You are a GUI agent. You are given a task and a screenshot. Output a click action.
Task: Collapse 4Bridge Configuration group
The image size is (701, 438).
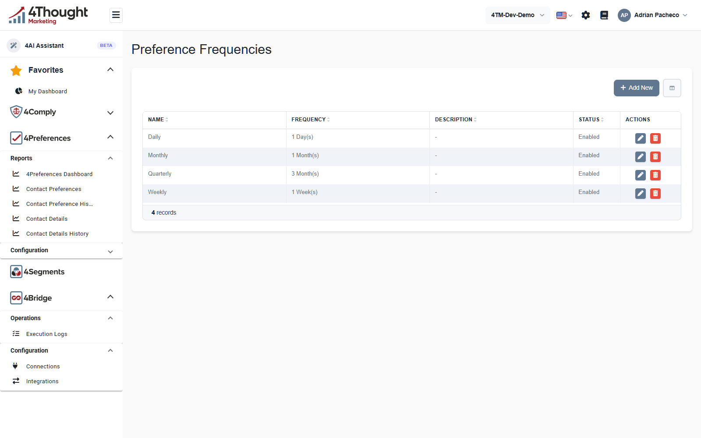pos(110,350)
